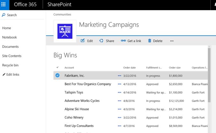This screenshot has height=133, width=216.
Task: Click the Search input field
Action: click(22, 15)
